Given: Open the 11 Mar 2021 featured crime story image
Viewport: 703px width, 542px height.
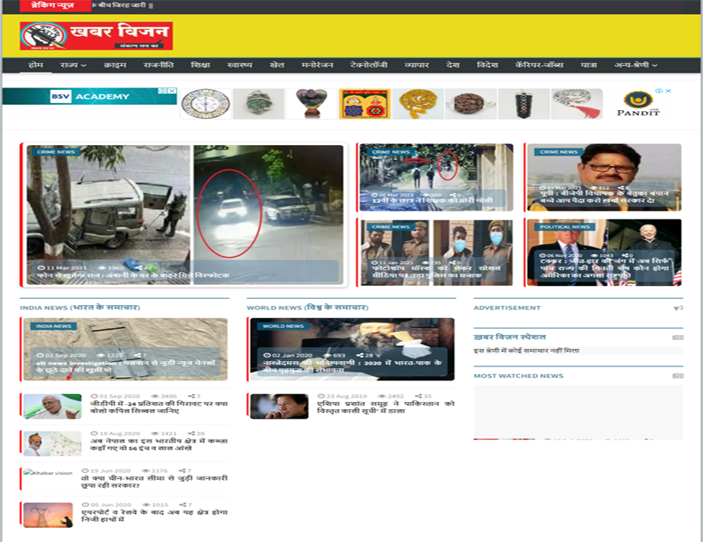Looking at the screenshot, I should point(185,214).
